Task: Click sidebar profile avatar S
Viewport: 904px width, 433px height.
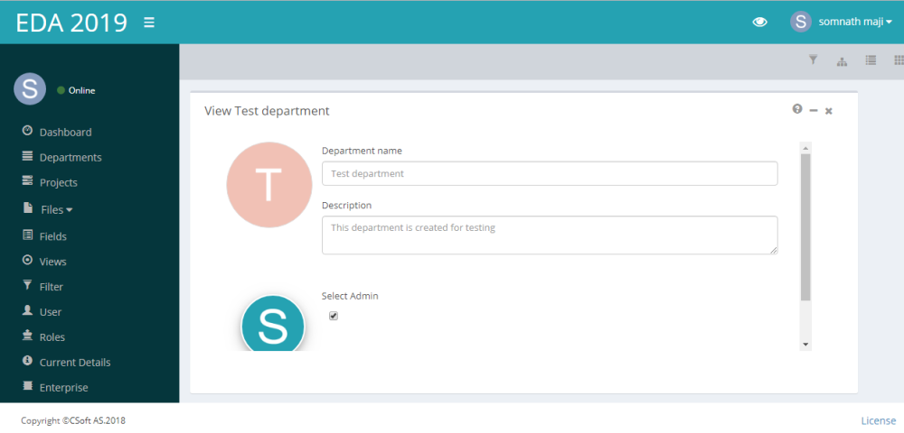Action: [30, 89]
